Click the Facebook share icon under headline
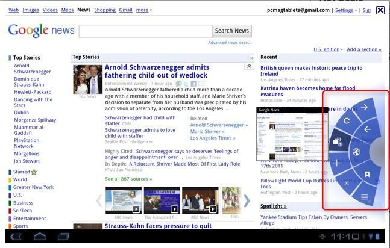Screen dimensions: 390x248 (193, 84)
